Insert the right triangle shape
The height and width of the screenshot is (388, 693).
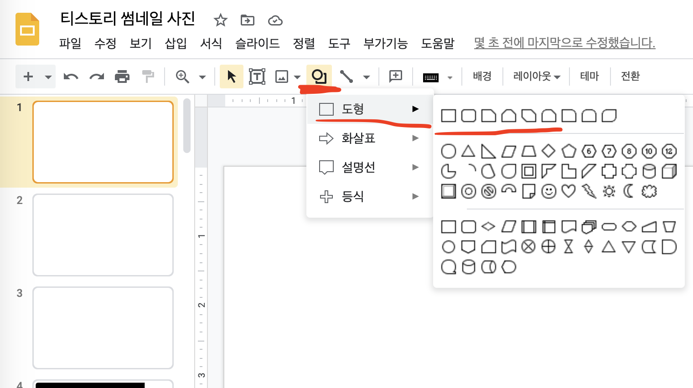tap(489, 151)
